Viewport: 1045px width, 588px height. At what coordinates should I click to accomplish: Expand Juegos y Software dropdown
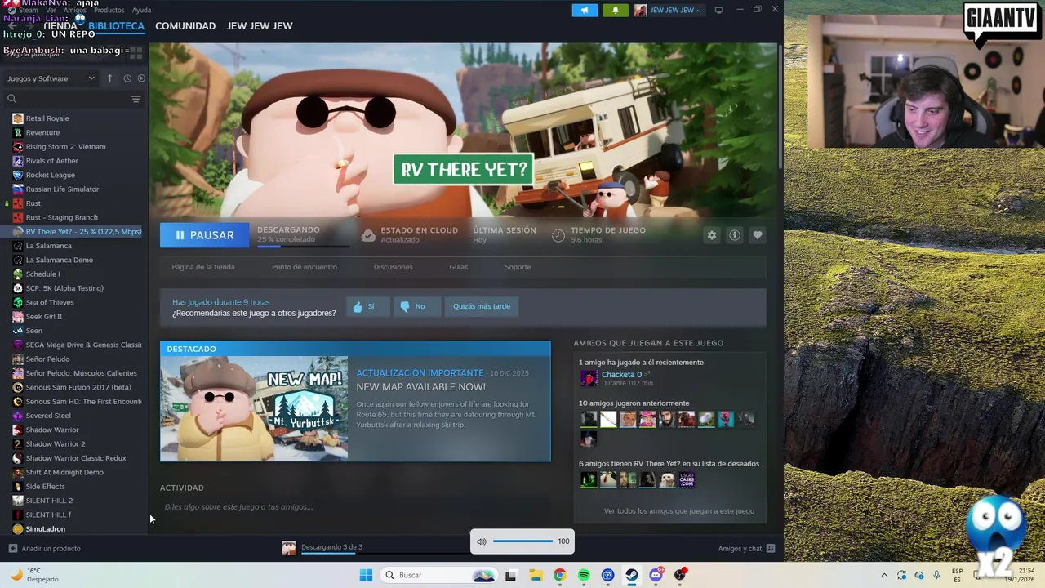tap(51, 78)
